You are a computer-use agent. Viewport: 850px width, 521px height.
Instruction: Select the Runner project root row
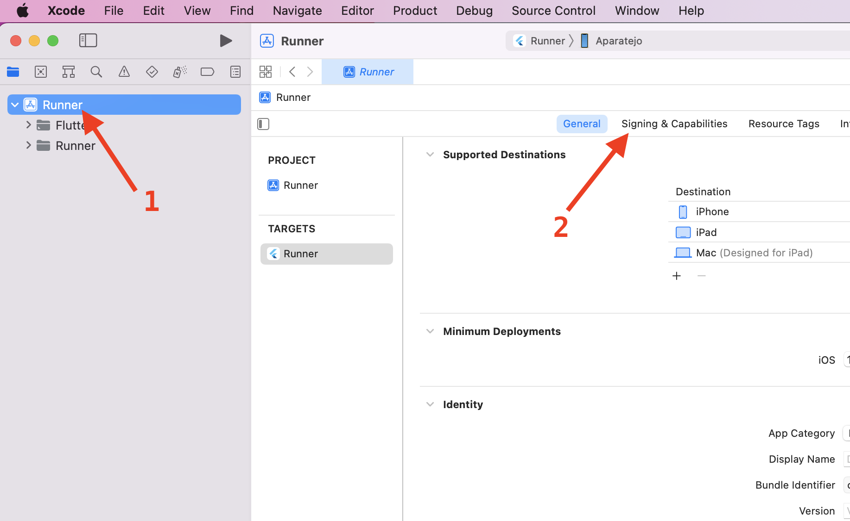[x=124, y=105]
